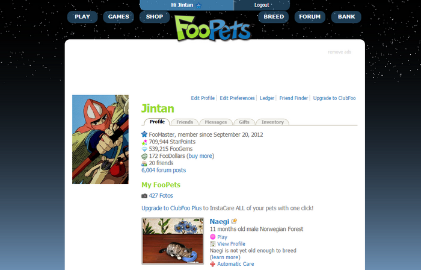Viewport: 421px width, 270px height.
Task: Open the 6,004 forum posts link
Action: [x=164, y=170]
